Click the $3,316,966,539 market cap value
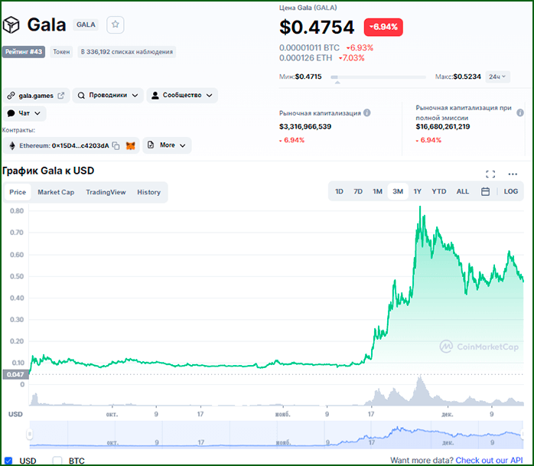The height and width of the screenshot is (466, 534). (305, 127)
